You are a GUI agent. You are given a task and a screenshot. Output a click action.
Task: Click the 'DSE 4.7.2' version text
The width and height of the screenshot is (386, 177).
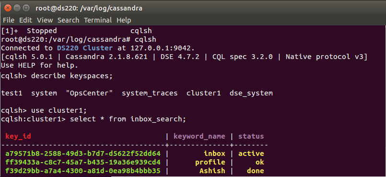(180, 57)
